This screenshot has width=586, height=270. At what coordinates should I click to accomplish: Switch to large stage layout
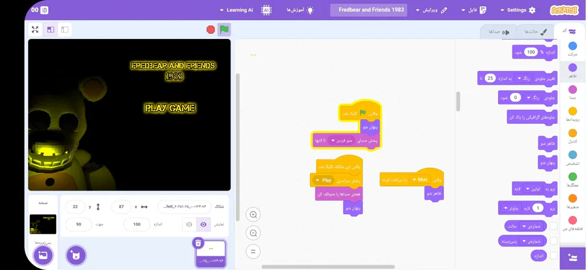(x=50, y=29)
